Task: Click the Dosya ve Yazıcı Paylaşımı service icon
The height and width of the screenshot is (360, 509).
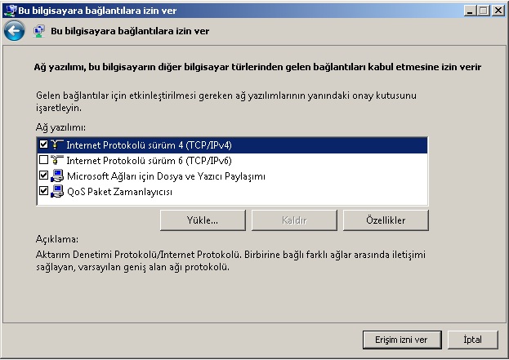Action: (x=57, y=176)
